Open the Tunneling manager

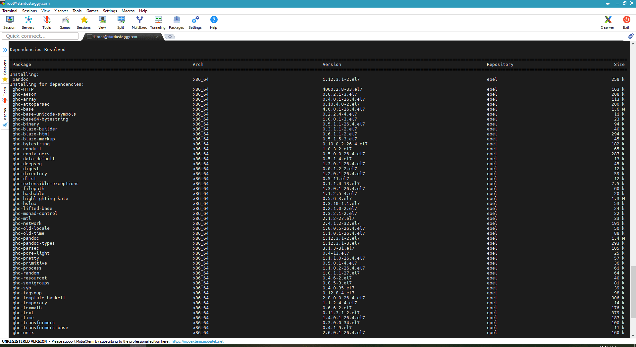click(158, 23)
